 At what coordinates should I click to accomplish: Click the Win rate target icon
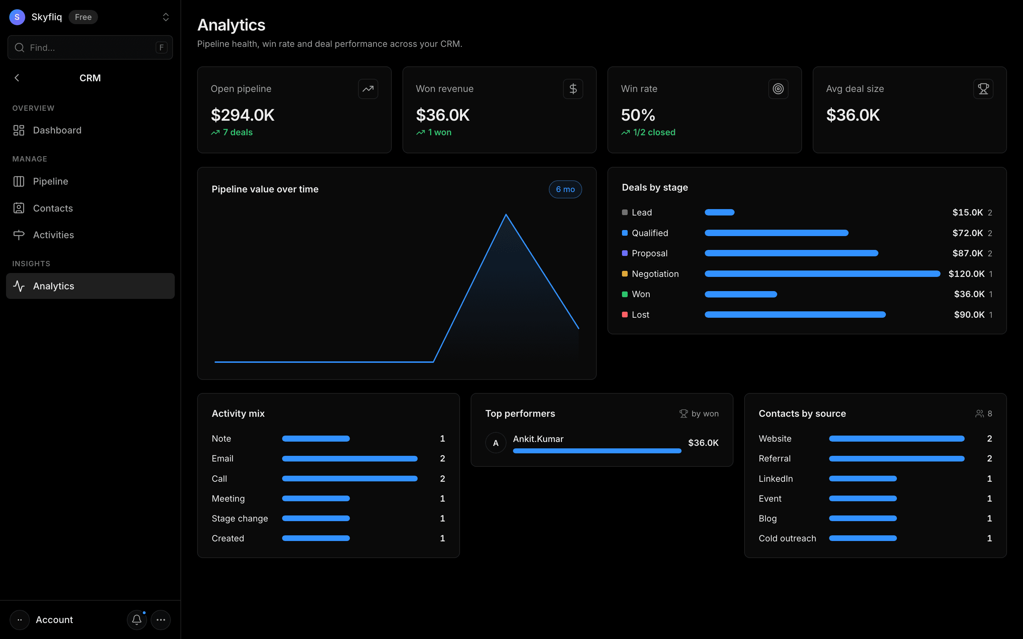click(x=778, y=89)
